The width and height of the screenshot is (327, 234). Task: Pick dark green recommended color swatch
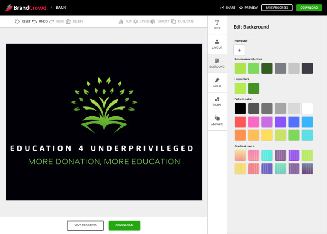[x=267, y=68]
